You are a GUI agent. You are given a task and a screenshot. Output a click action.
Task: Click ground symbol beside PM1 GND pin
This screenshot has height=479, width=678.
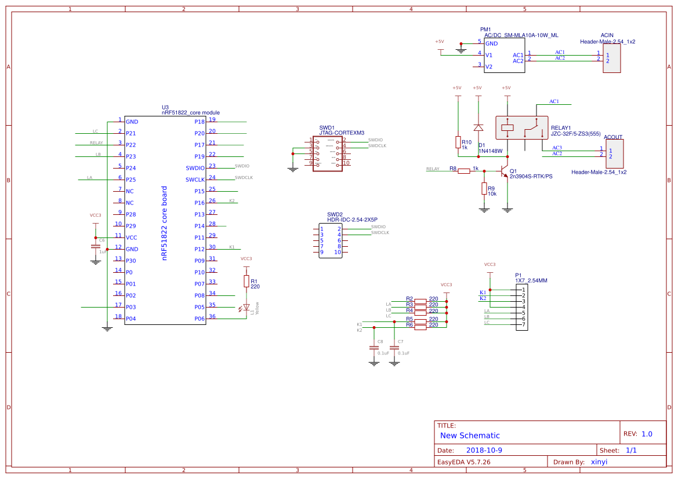[x=461, y=51]
